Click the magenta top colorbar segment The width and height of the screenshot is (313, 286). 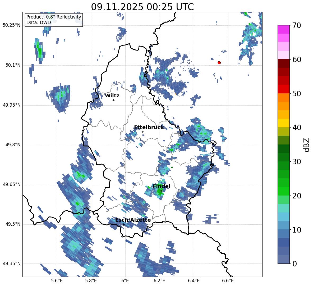tap(283, 29)
